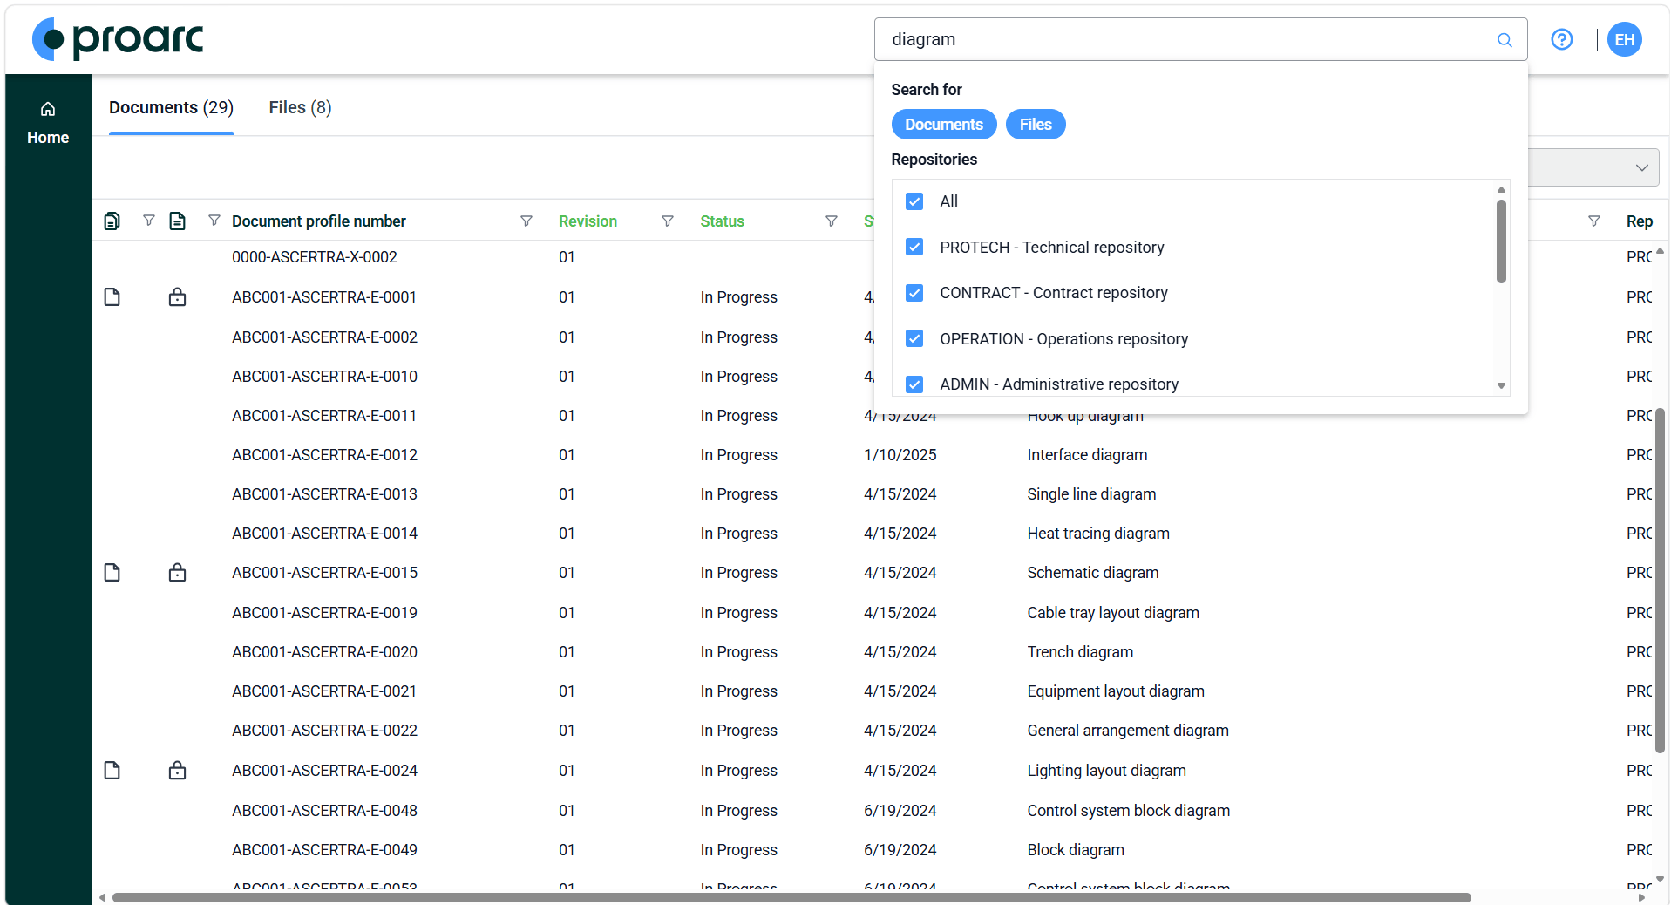
Task: Click the document file column header icon
Action: (x=178, y=221)
